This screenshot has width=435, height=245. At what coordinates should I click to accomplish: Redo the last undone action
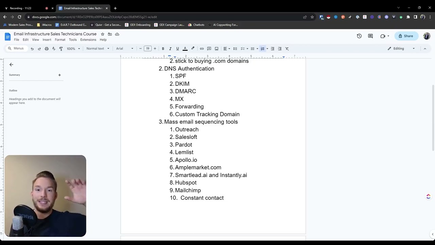point(39,49)
